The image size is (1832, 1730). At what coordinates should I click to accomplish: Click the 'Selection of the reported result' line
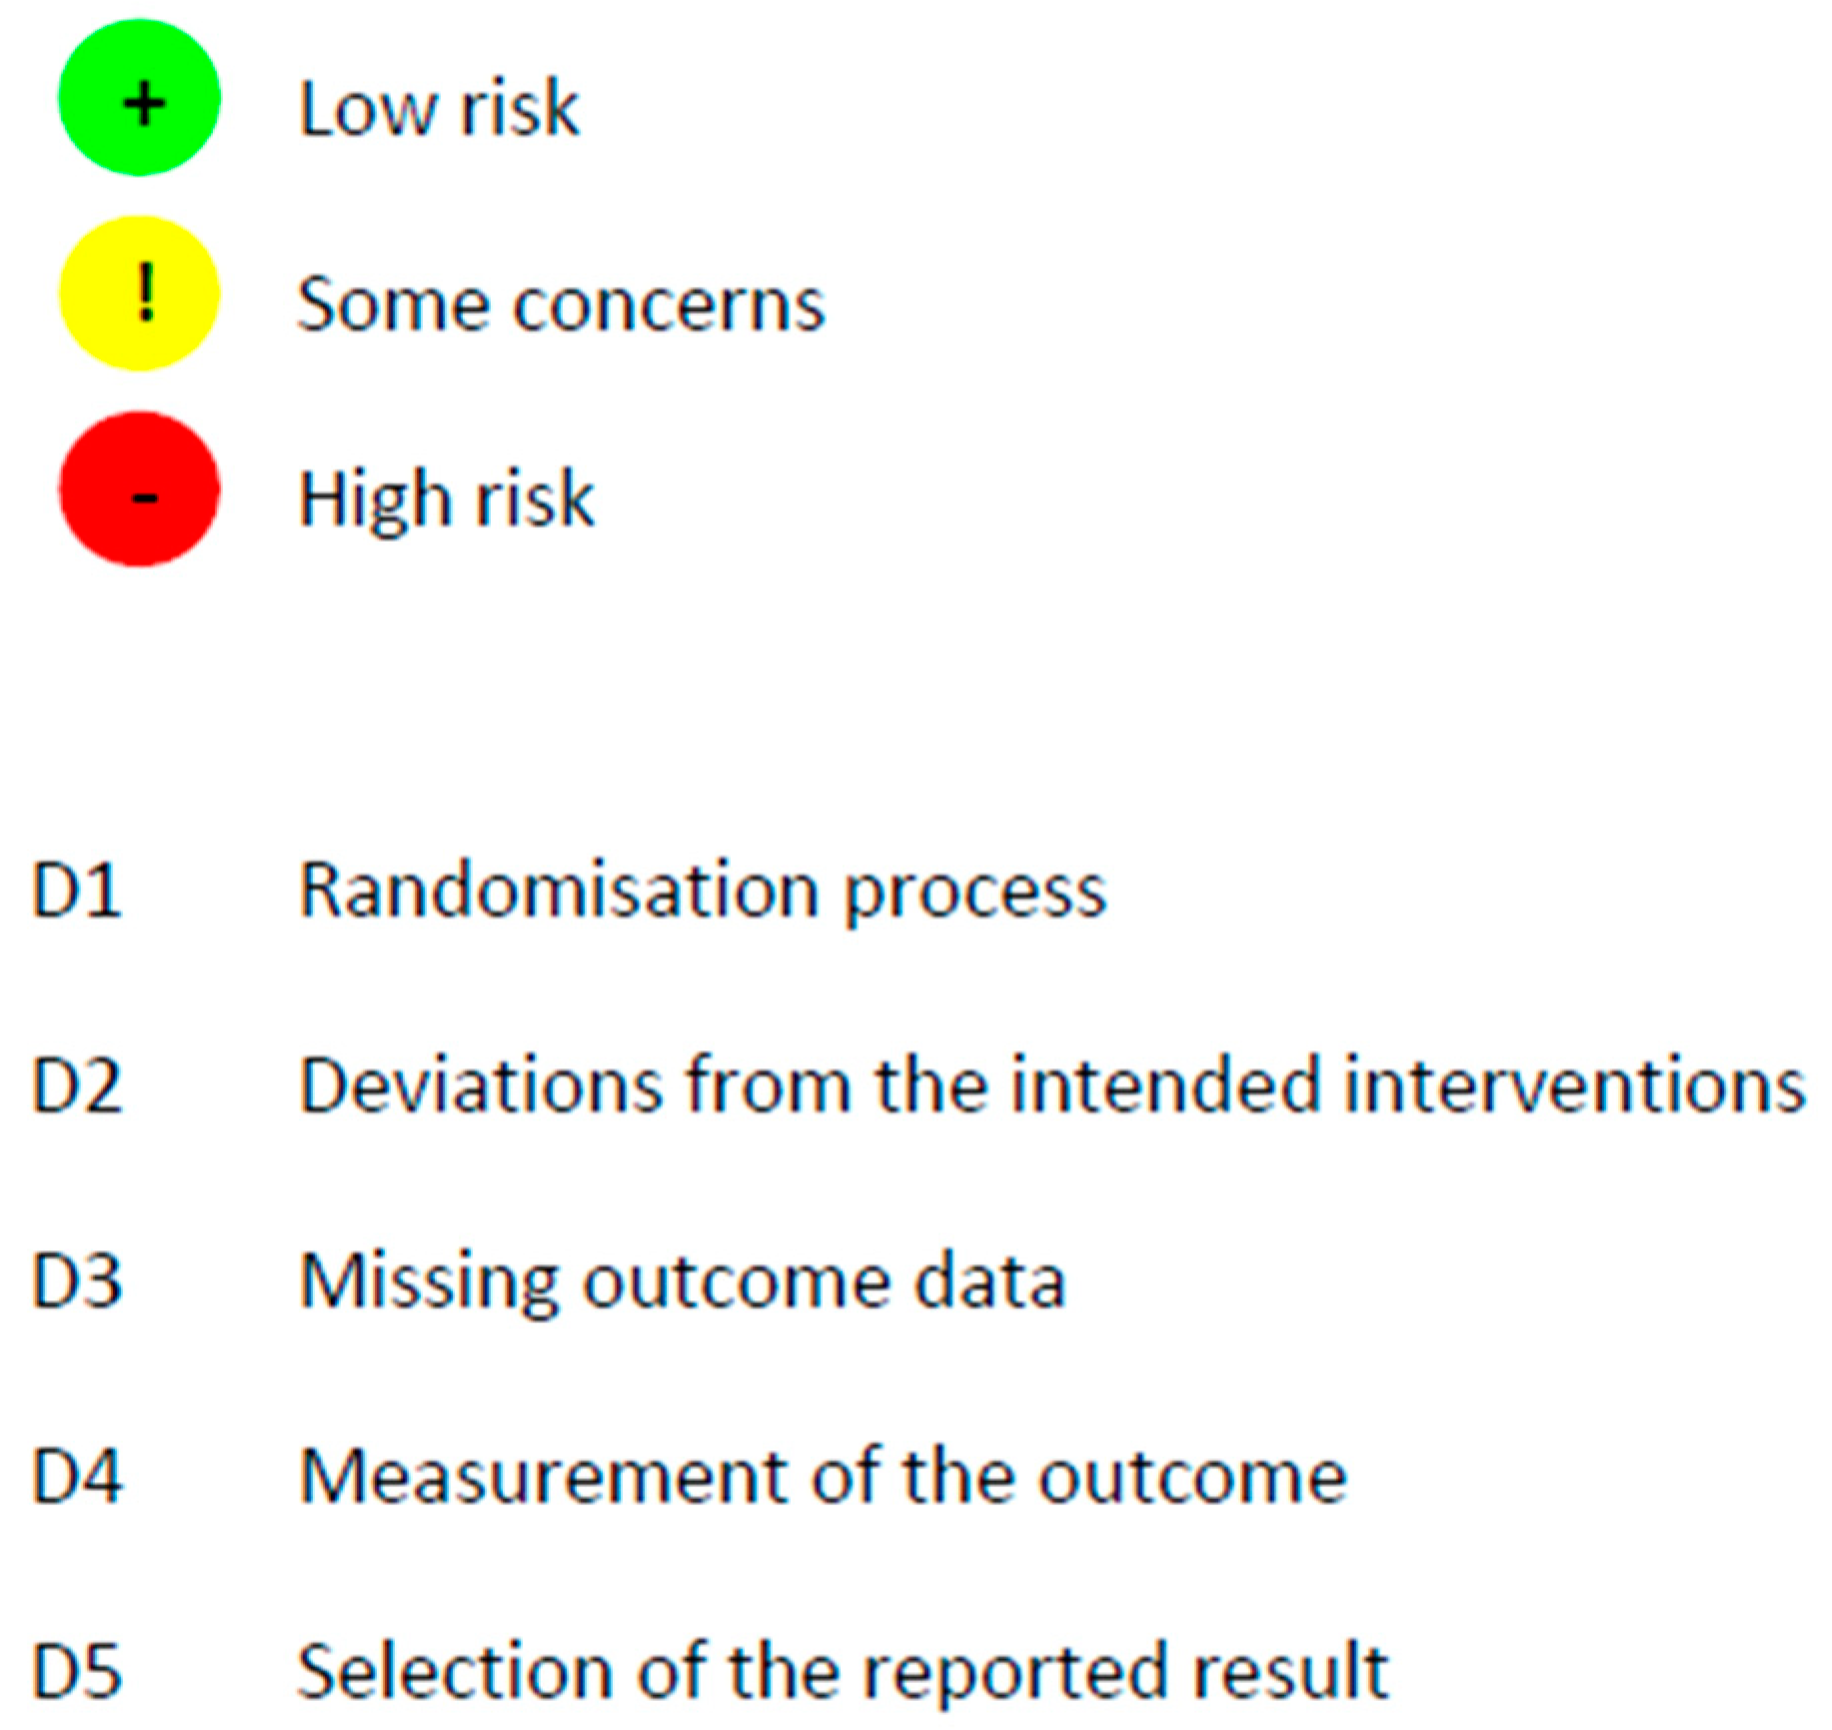843,1672
